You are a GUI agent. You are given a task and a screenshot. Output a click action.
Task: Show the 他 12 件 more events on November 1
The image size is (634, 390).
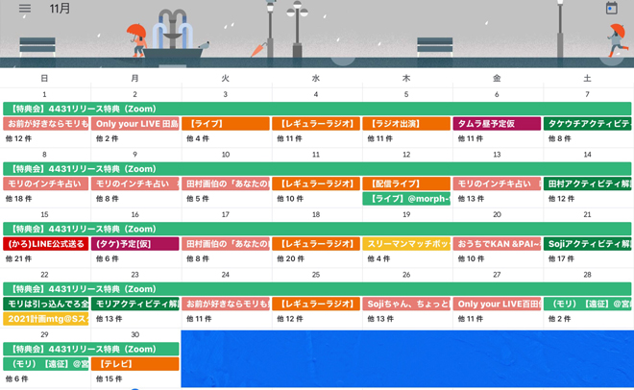pyautogui.click(x=18, y=138)
